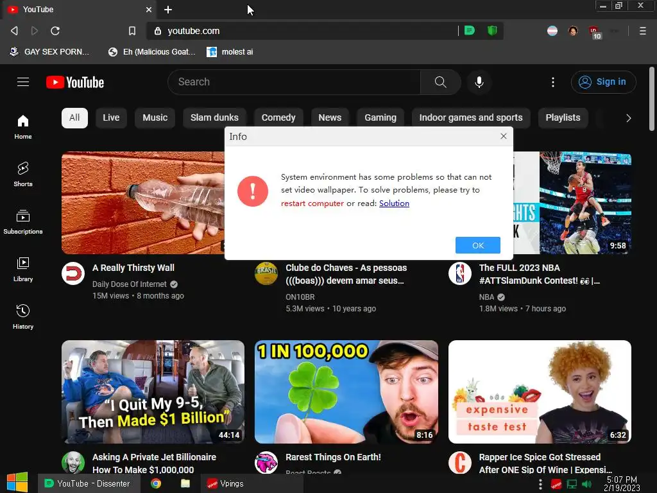657x493 pixels.
Task: Open Rarest Things On Earth! title
Action: coord(333,457)
